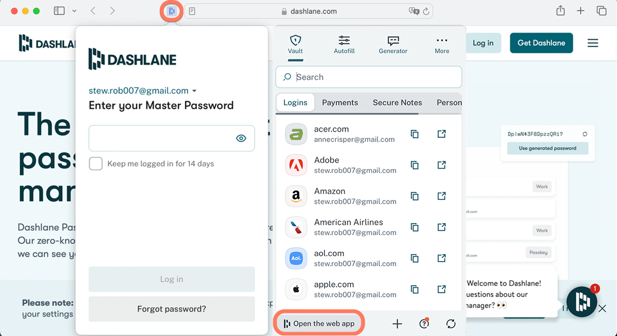This screenshot has width=617, height=336.
Task: Open the Safari sidebar panel
Action: tap(59, 11)
